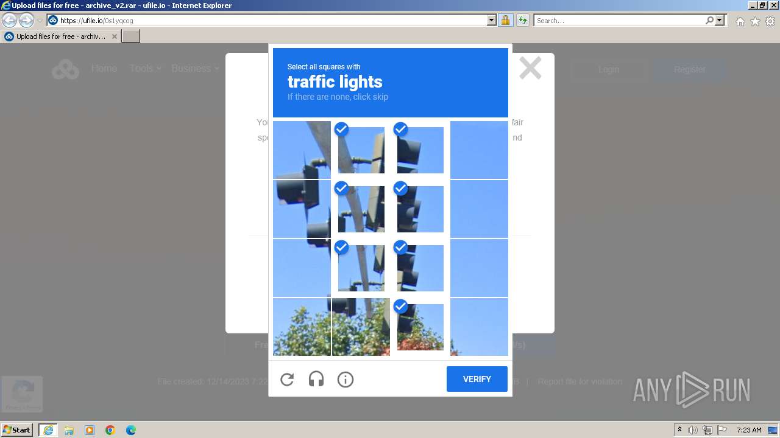Click the search magnifier icon
Viewport: 780px width, 438px height.
[709, 21]
